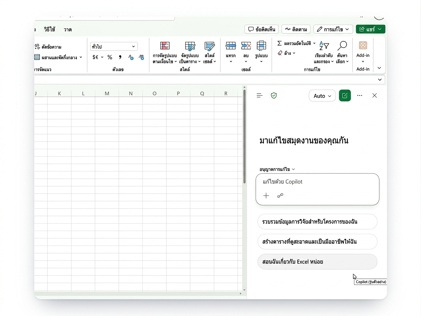Select column K header
The width and height of the screenshot is (421, 316).
[x=59, y=93]
